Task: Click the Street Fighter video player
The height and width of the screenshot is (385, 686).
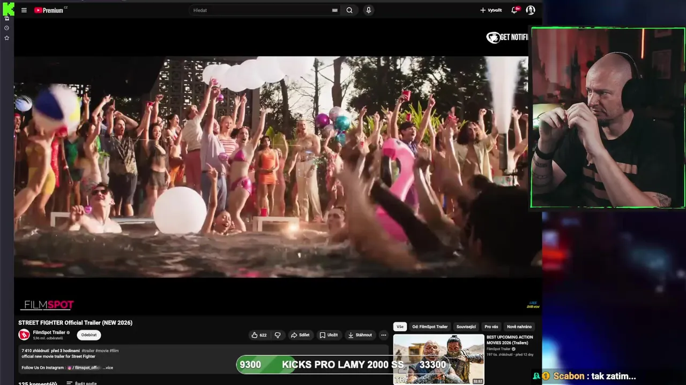Action: [x=271, y=167]
